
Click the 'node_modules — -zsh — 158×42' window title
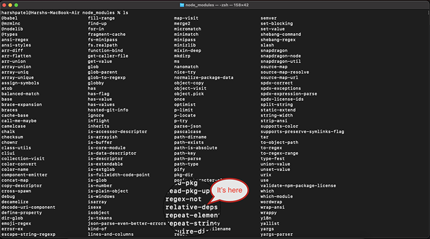(217, 5)
